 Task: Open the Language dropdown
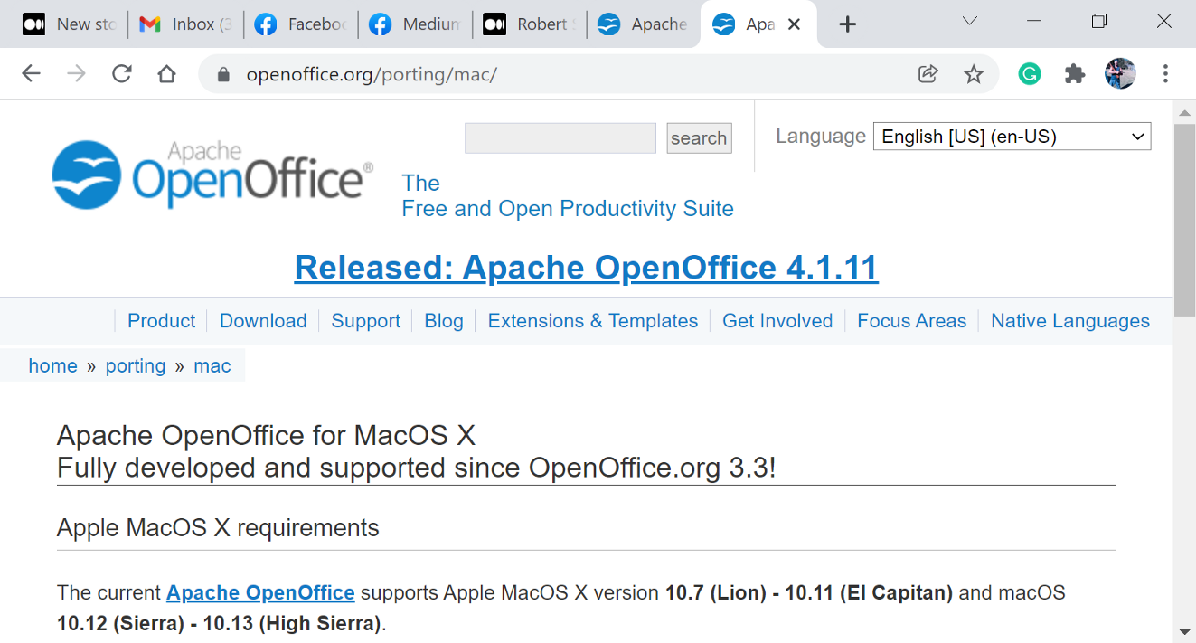(1012, 137)
